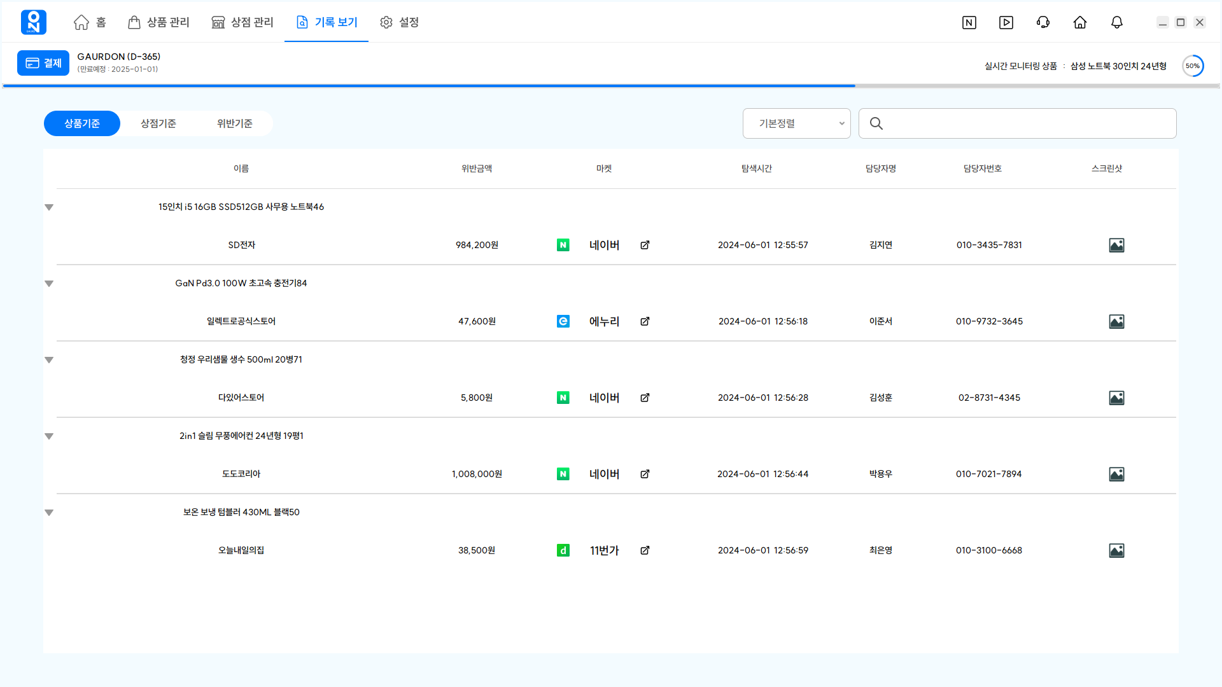Click the 담당자명 column header

(881, 169)
